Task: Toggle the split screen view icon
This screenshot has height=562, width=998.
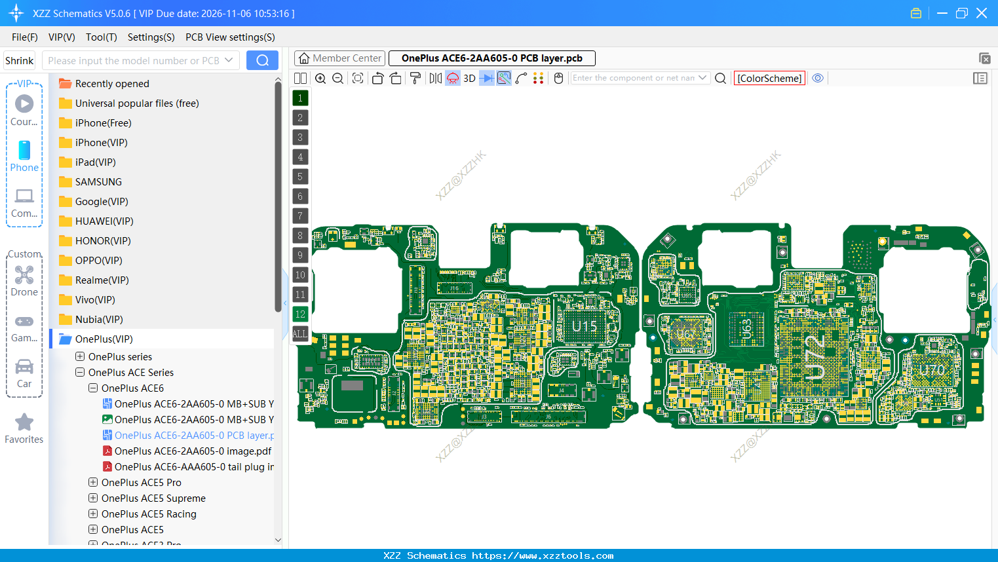Action: pyautogui.click(x=299, y=78)
